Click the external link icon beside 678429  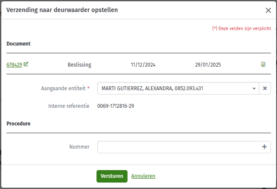(x=26, y=64)
